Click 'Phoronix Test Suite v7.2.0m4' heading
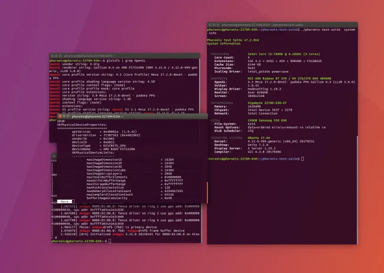384x273 pixels. (x=233, y=40)
